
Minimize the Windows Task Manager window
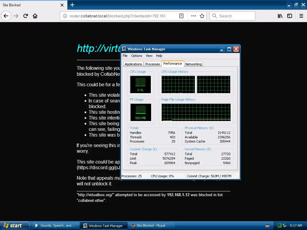(x=222, y=49)
